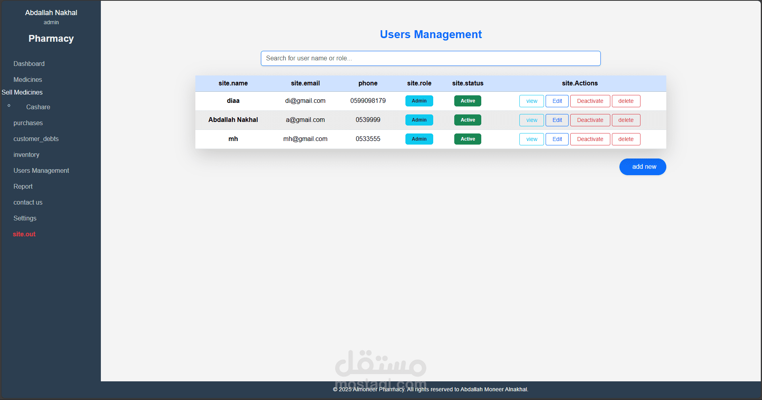Open purchases from the sidebar
The width and height of the screenshot is (762, 400).
click(28, 123)
